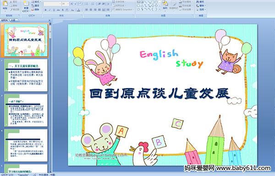Click the Delete (删除) slide button

[x=36, y=10]
